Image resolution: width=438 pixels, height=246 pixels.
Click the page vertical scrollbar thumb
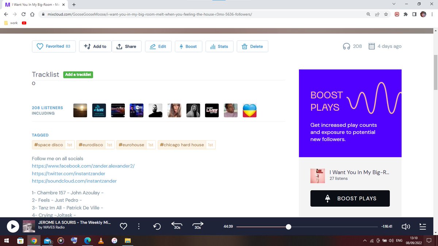(435, 72)
